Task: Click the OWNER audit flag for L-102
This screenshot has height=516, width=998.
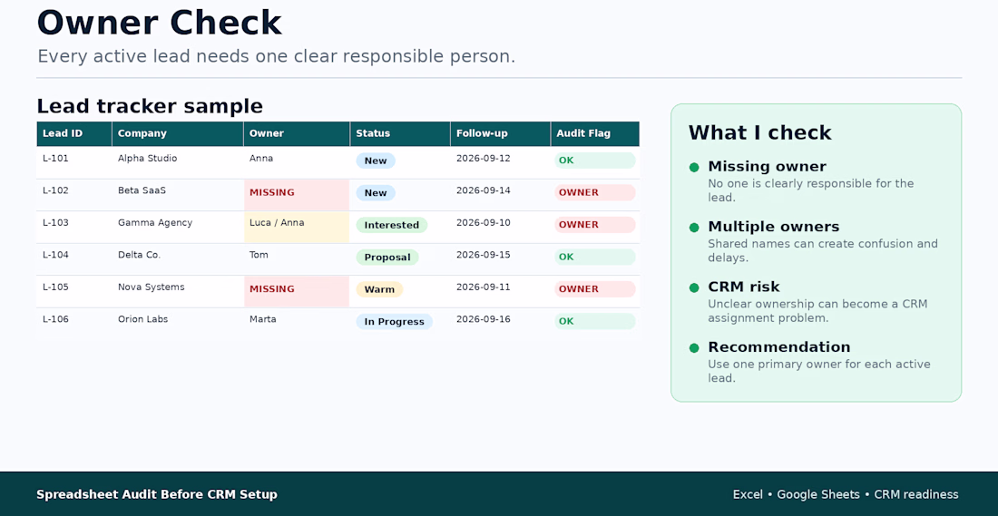Action: coord(595,193)
